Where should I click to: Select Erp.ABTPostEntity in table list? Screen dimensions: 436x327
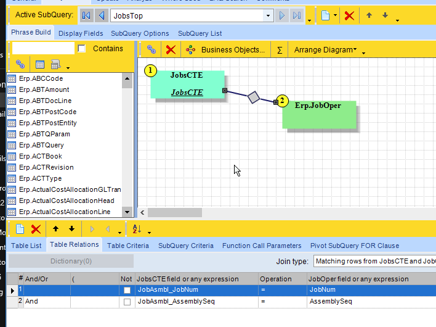coord(47,123)
